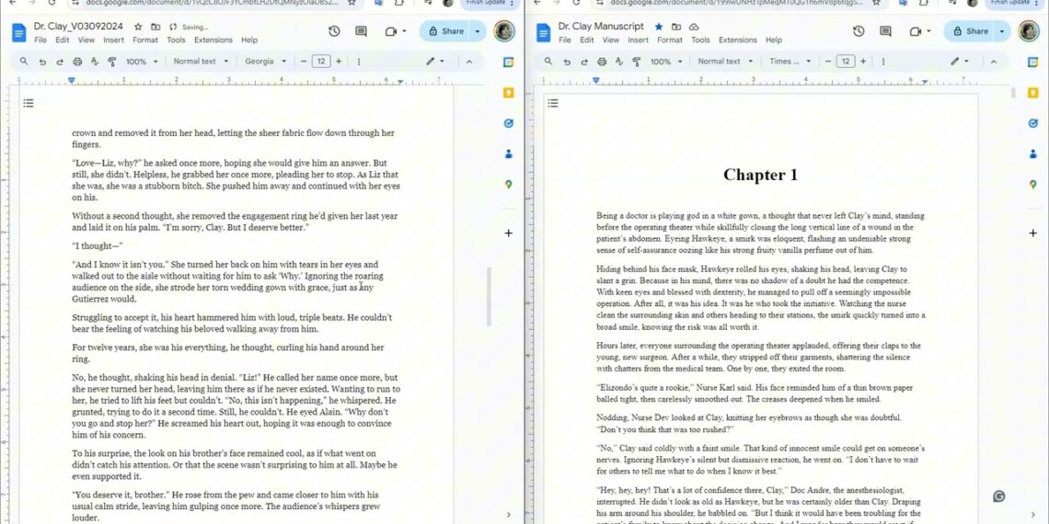
Task: Open Edit menu in Dr. Clay_V03092024
Action: point(63,40)
